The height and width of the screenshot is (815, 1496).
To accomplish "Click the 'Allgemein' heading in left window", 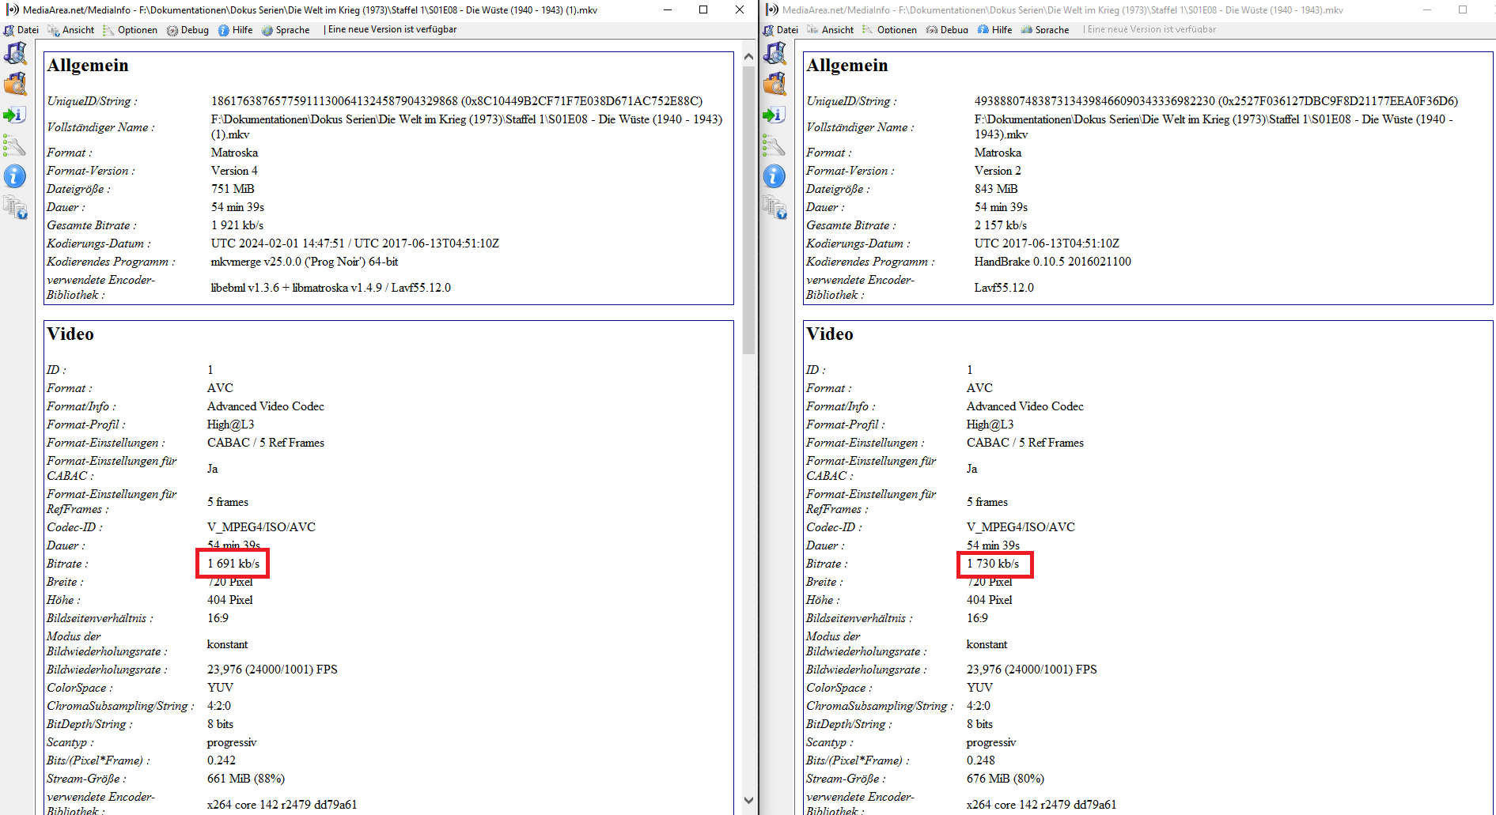I will coord(88,66).
